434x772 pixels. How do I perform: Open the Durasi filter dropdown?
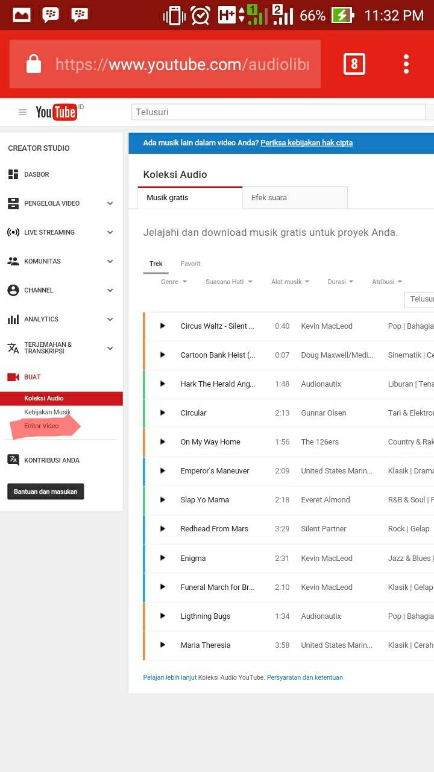341,282
